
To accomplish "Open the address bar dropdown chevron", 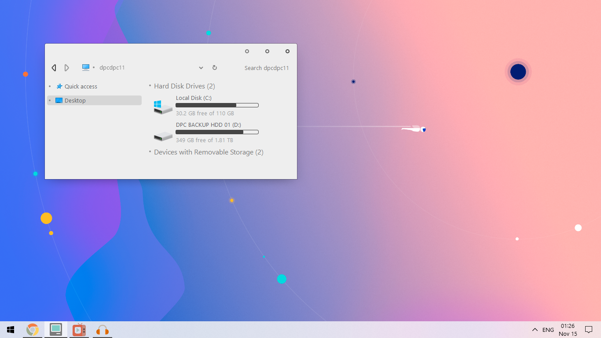I will (201, 68).
